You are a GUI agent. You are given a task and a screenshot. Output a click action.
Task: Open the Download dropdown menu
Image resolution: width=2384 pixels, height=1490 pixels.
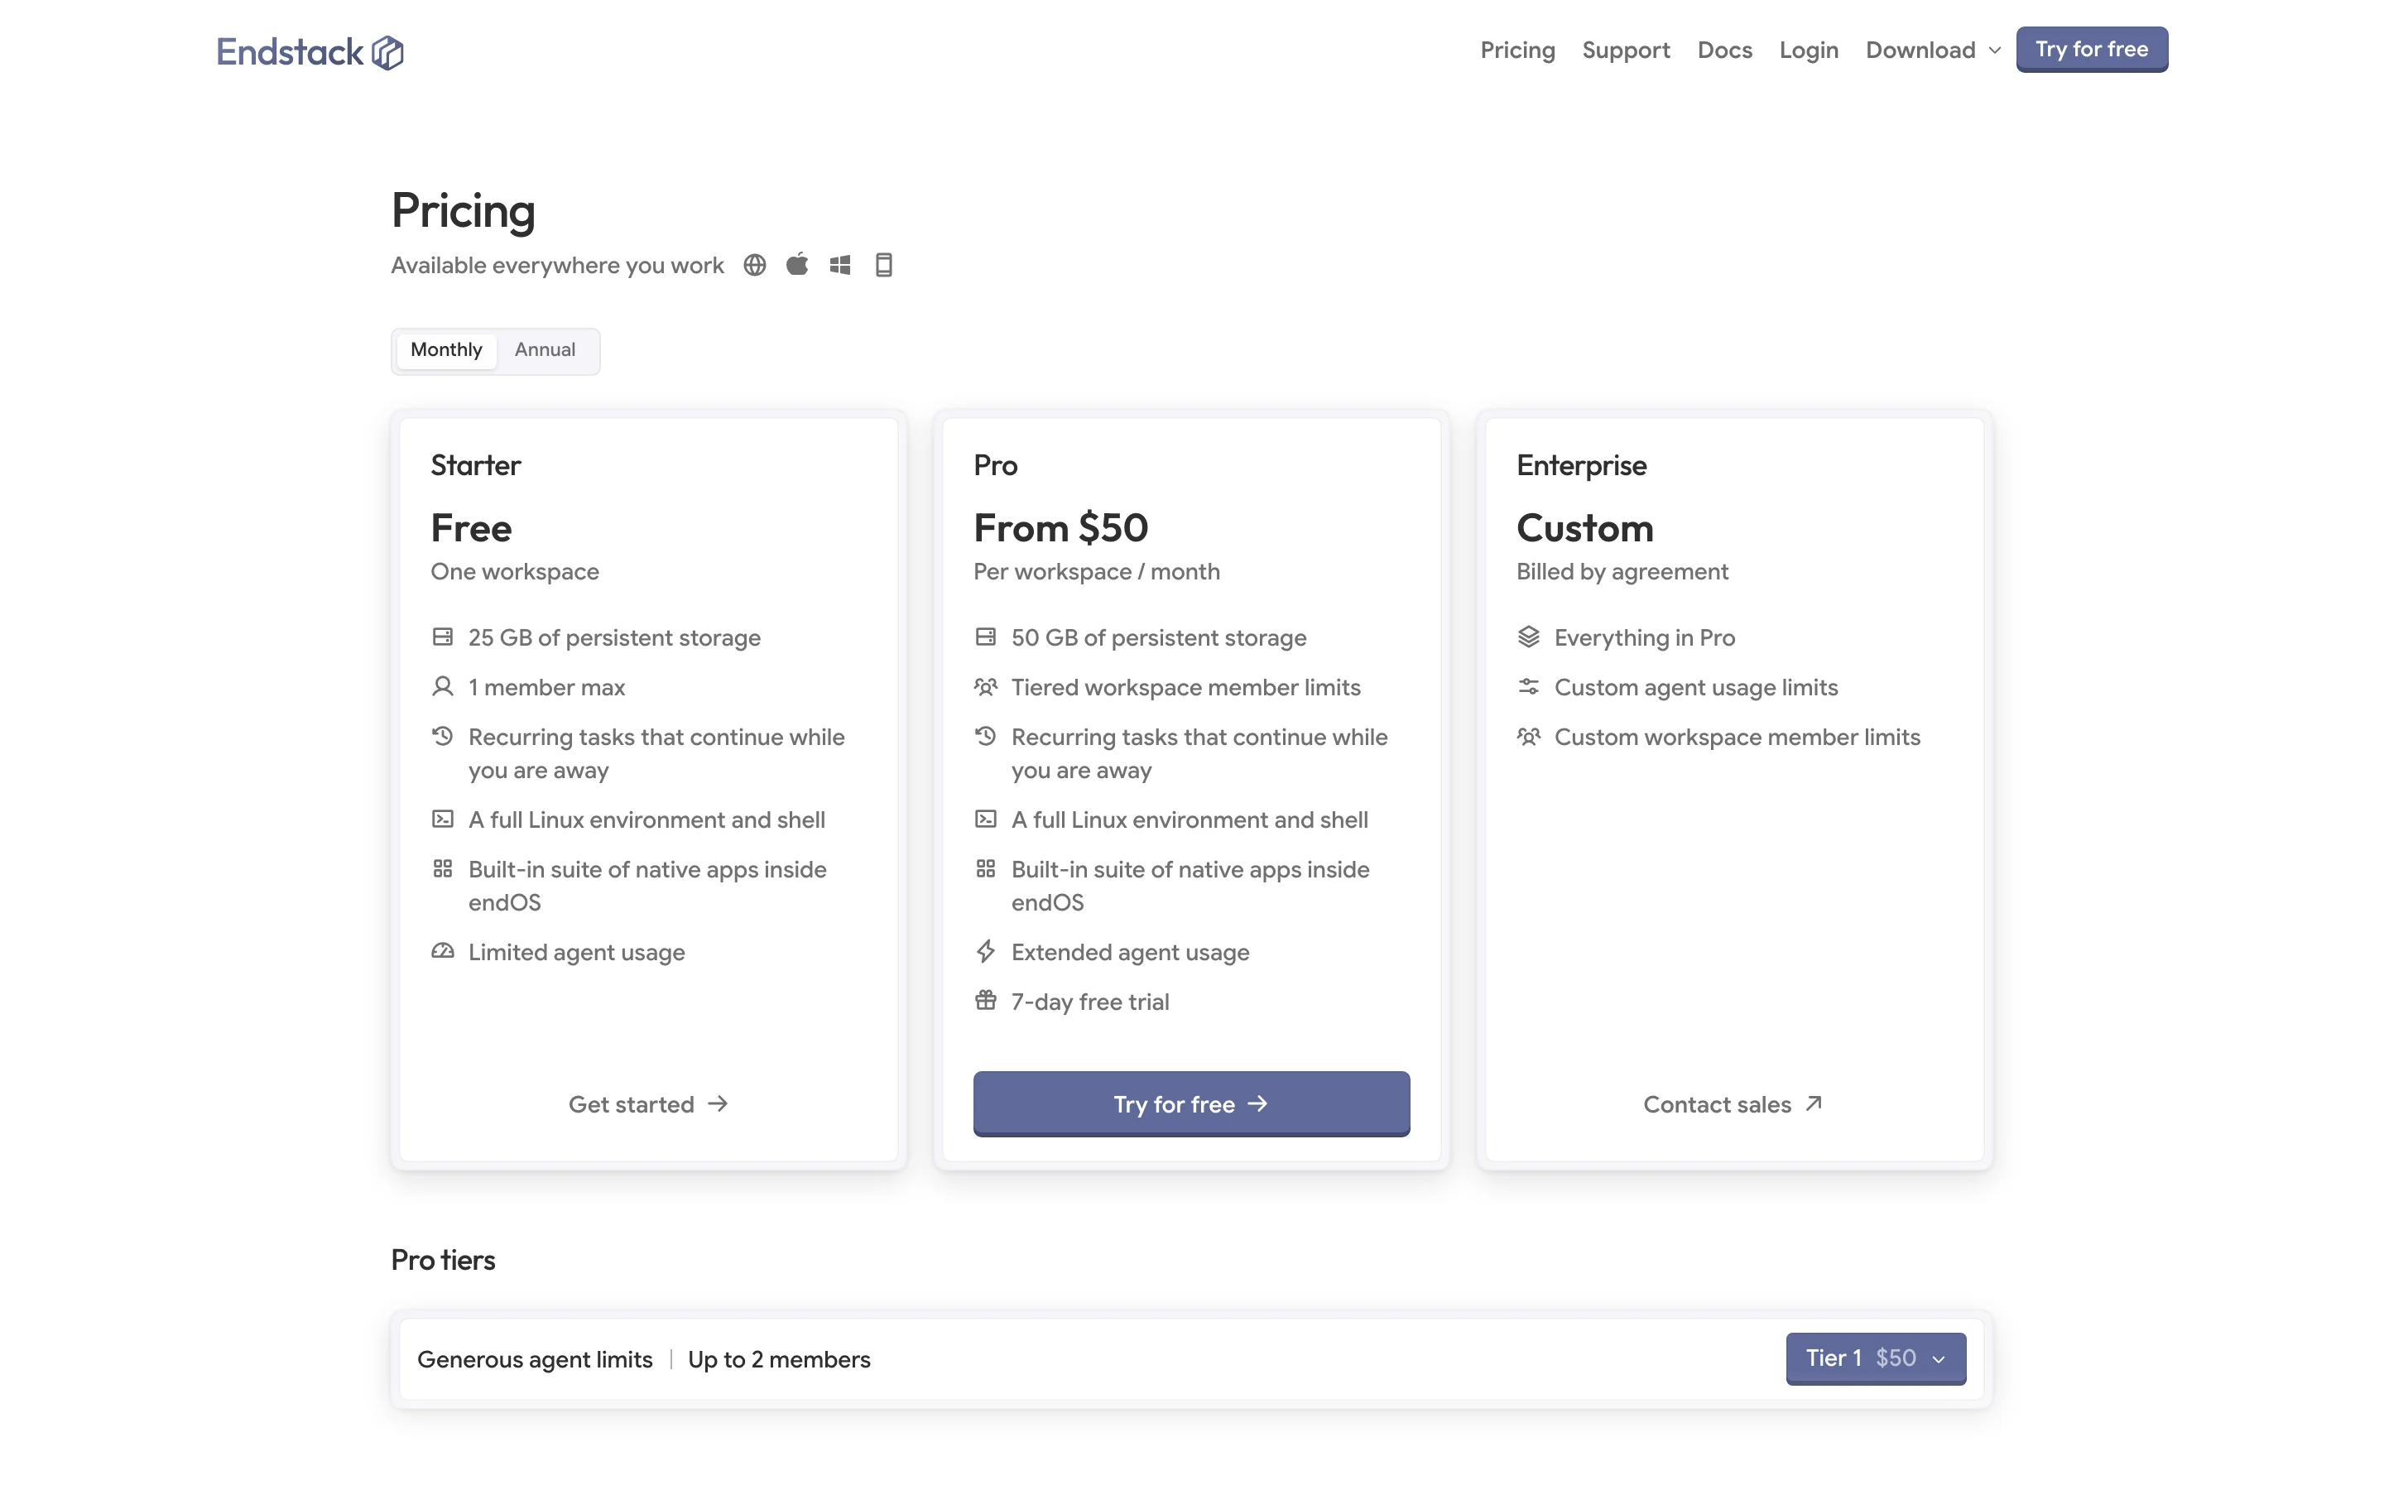(x=1932, y=50)
